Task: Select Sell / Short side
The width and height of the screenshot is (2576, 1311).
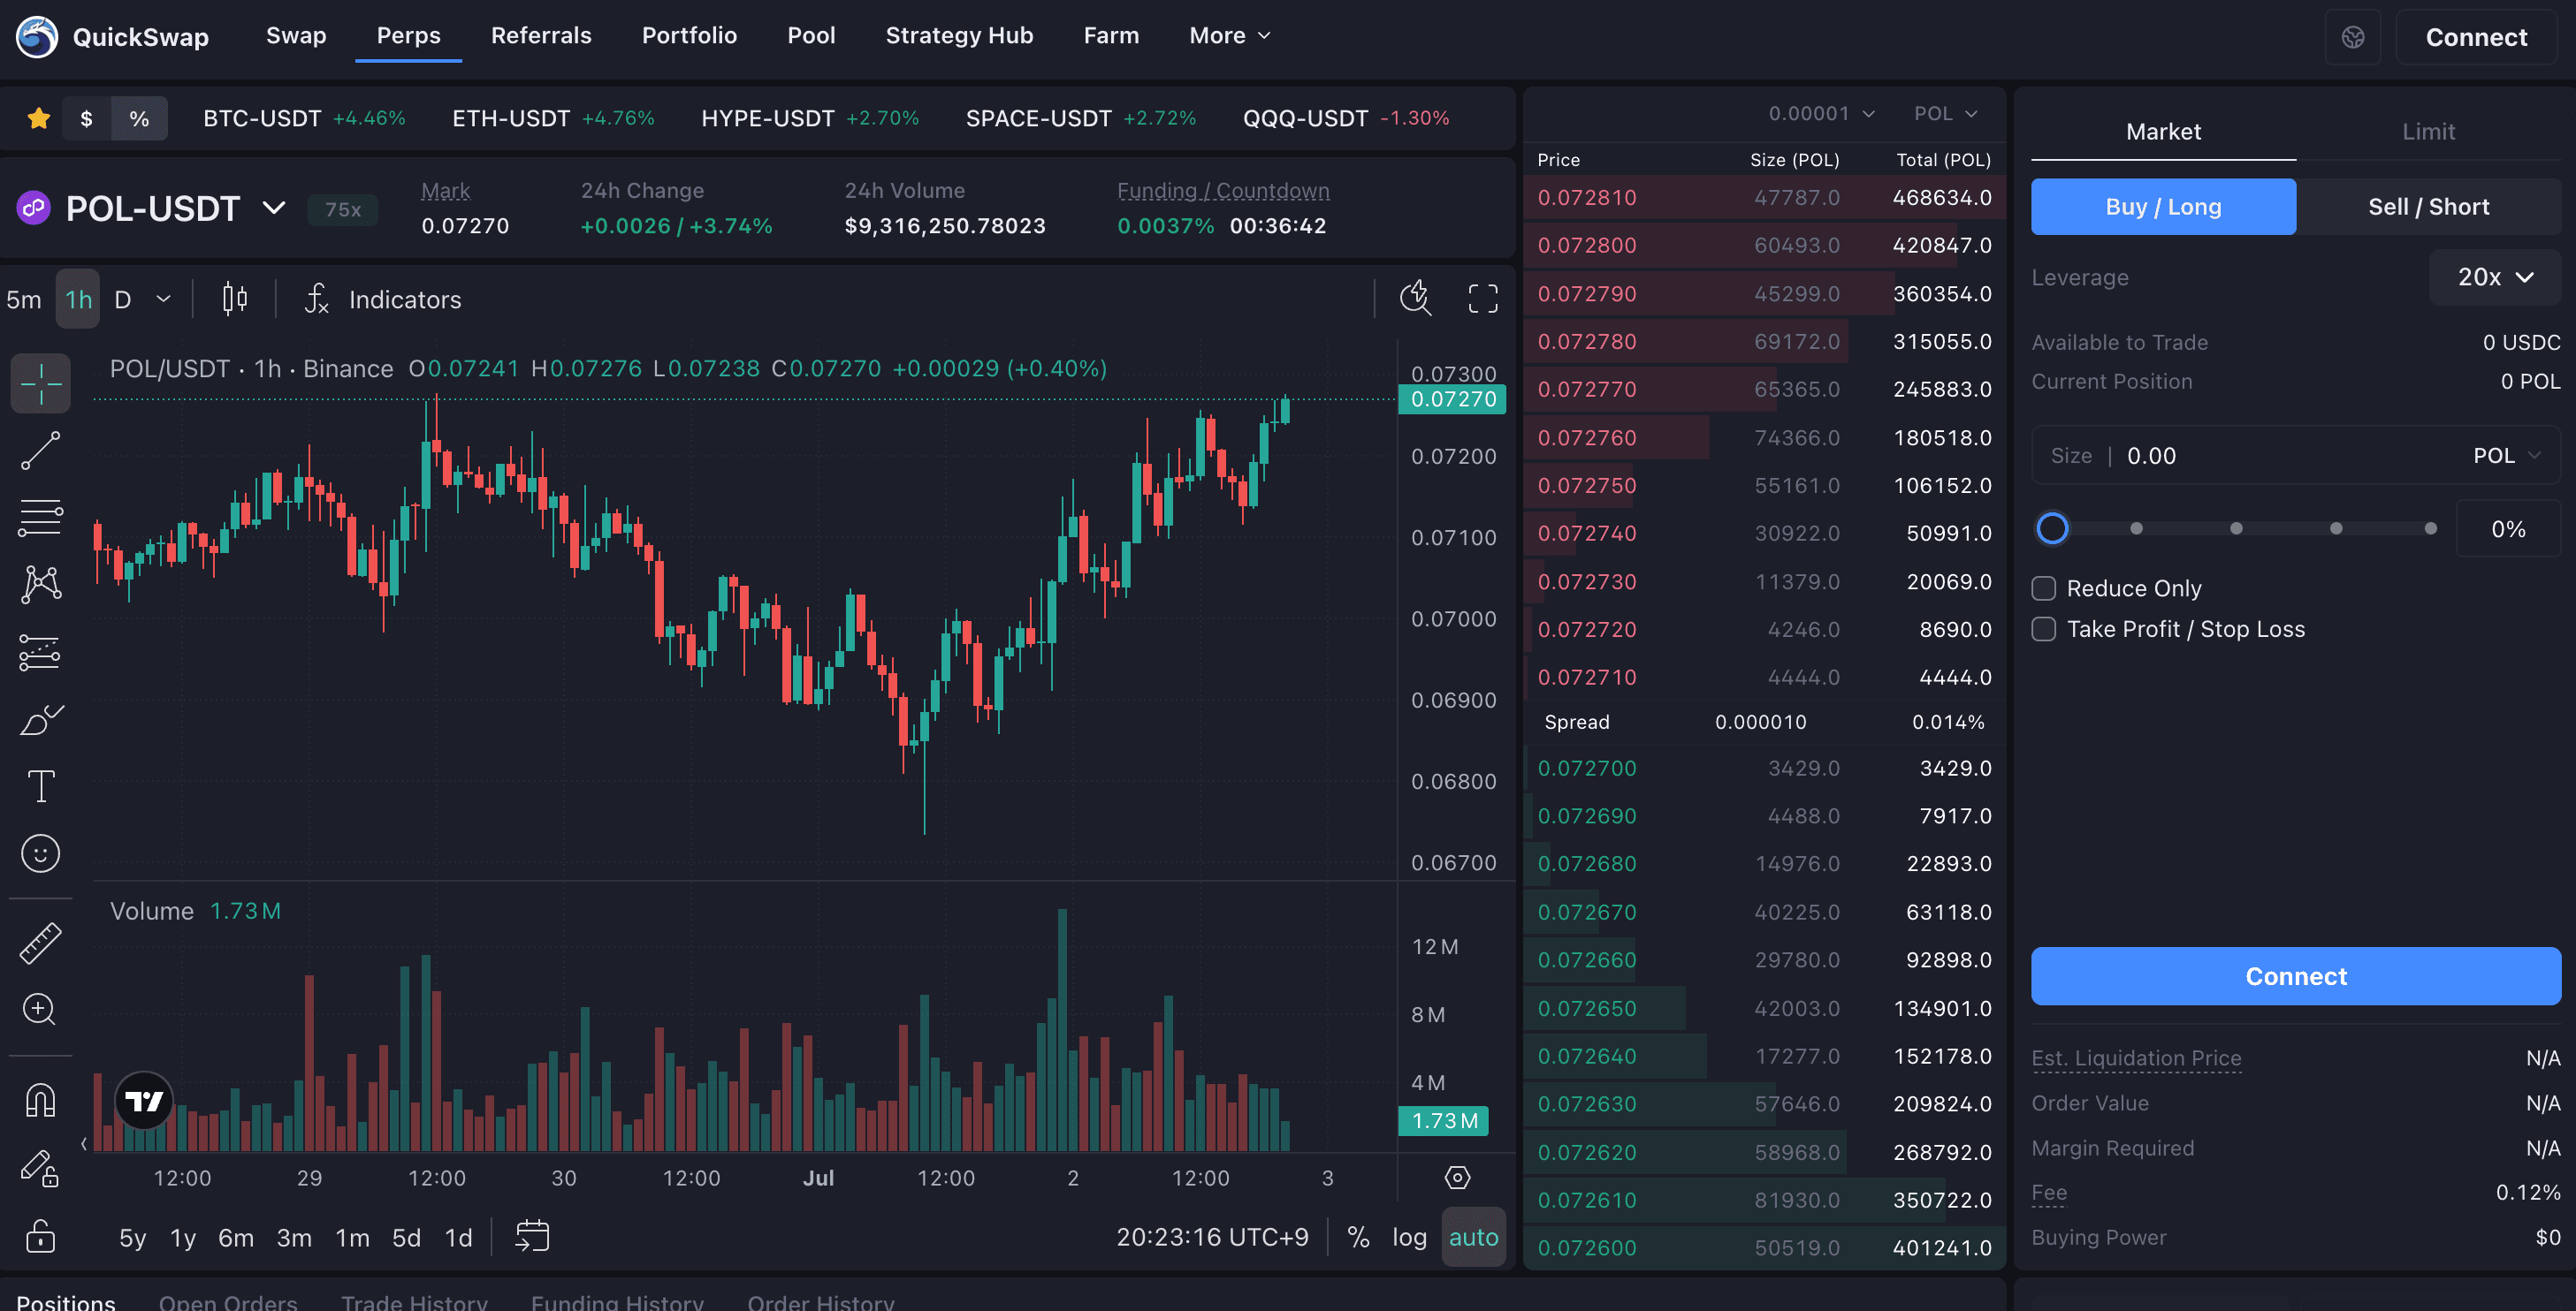Action: [x=2428, y=207]
